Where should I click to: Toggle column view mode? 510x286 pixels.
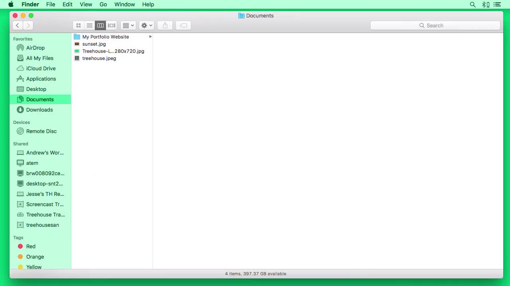pos(100,25)
